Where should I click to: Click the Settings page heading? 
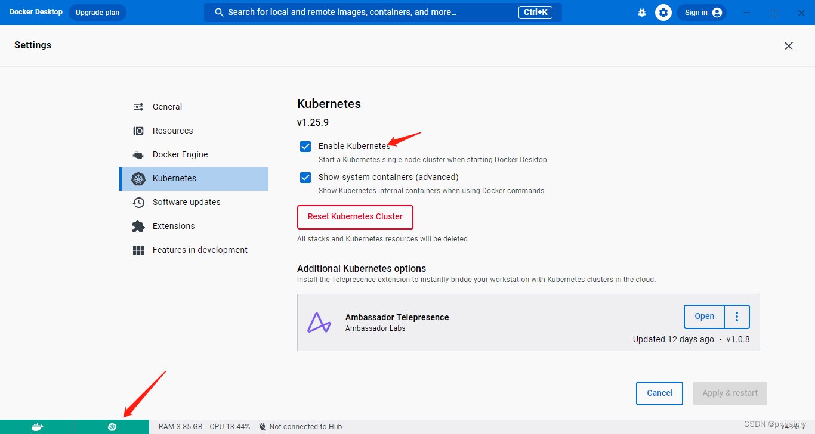click(33, 45)
